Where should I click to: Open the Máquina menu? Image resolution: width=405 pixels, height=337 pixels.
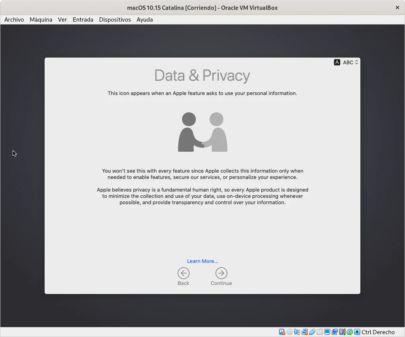tap(41, 20)
